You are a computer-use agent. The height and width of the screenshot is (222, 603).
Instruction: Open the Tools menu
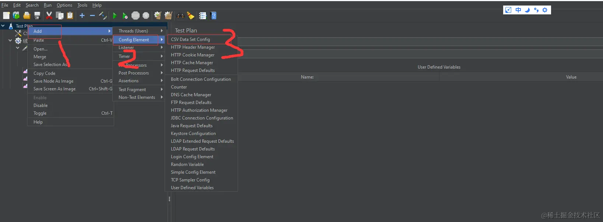tap(83, 5)
